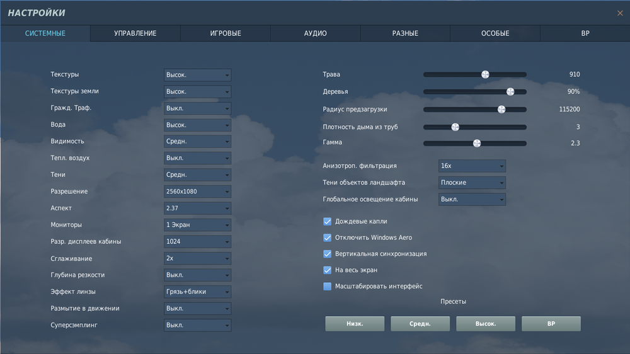Expand the Текстуры dropdown

pyautogui.click(x=197, y=75)
